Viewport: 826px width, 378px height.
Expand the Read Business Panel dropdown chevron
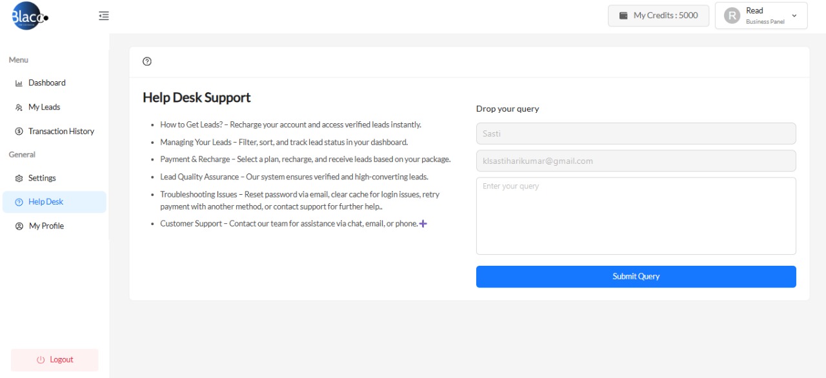tap(794, 15)
